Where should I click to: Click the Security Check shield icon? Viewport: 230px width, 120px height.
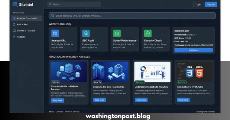point(148,33)
